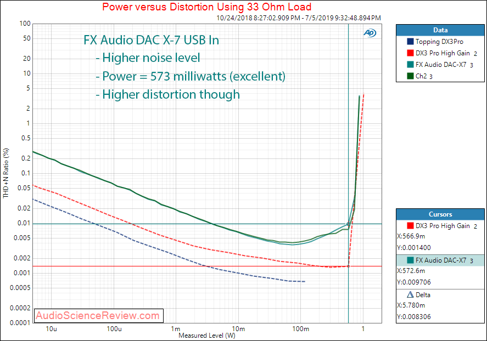Click the timestamp text below the title
Image resolution: width=487 pixels, height=341 pixels.
click(299, 18)
